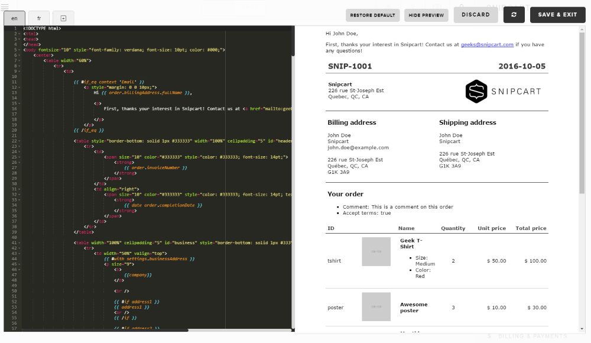This screenshot has width=591, height=343.
Task: Click the preview scrollbar down arrow
Action: (x=582, y=329)
